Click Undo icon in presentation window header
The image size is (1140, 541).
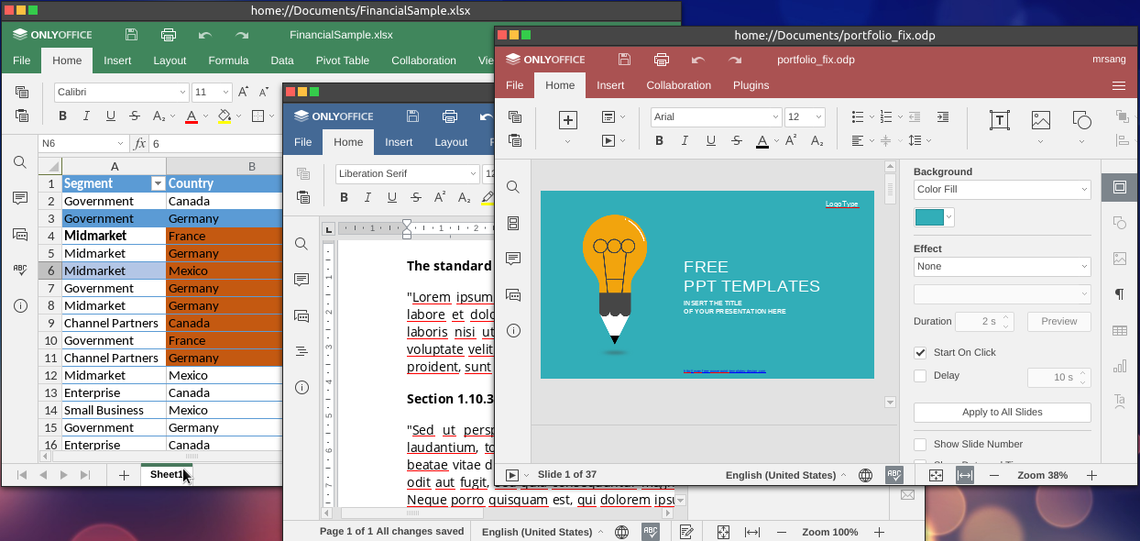point(697,60)
